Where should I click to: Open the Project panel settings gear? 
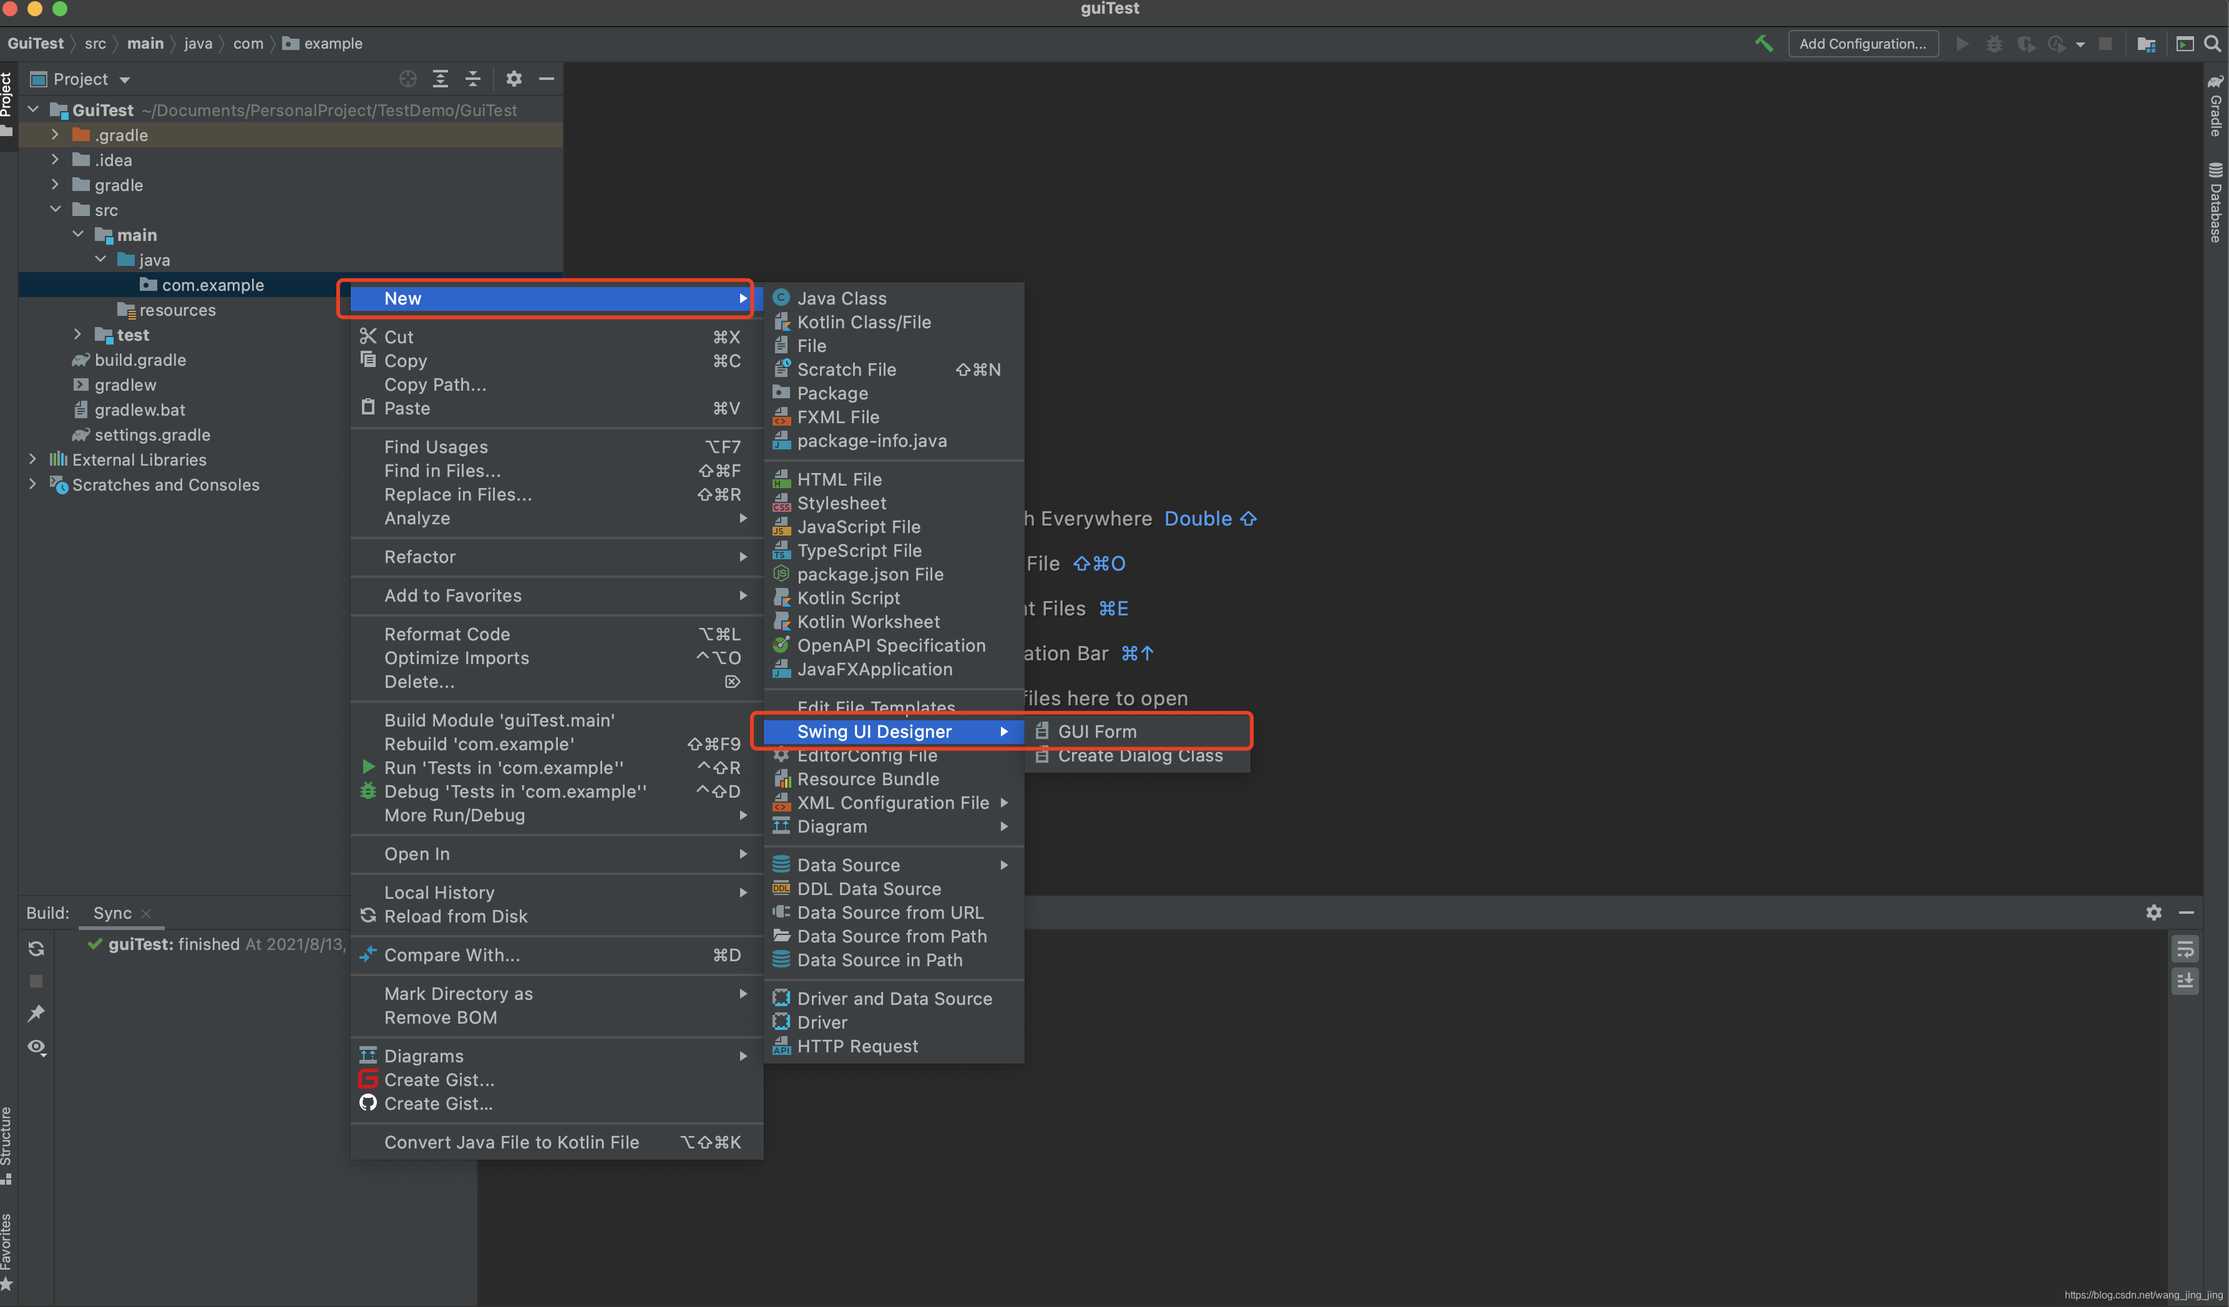point(514,79)
